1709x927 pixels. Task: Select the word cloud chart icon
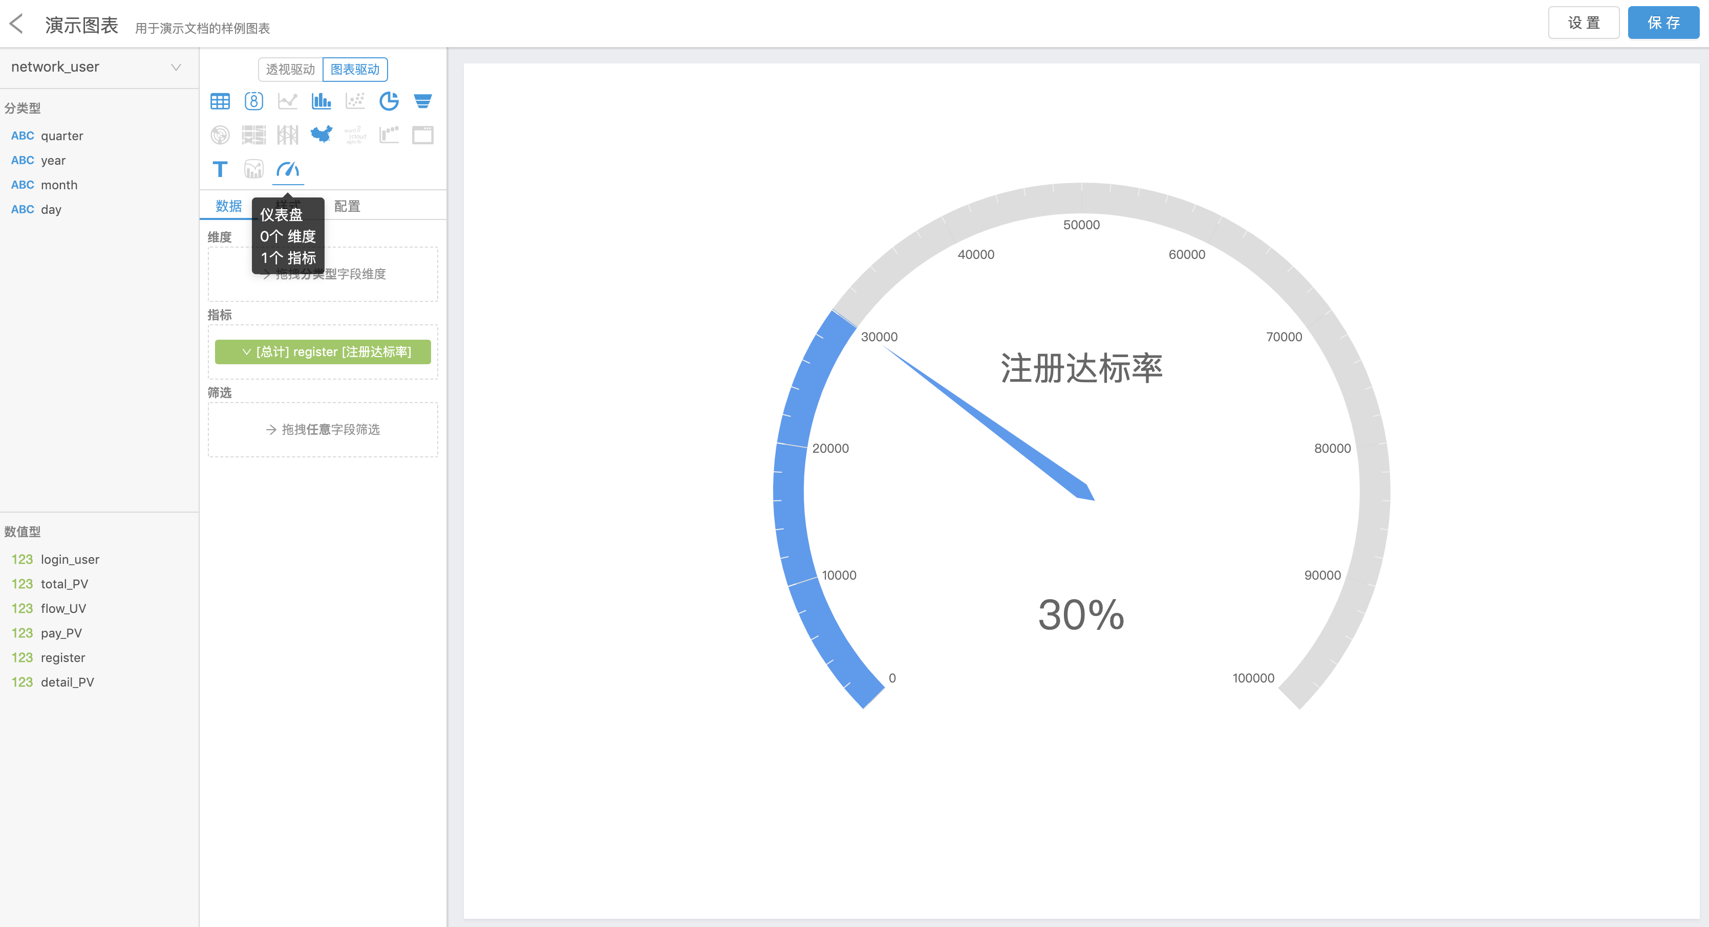click(x=355, y=135)
